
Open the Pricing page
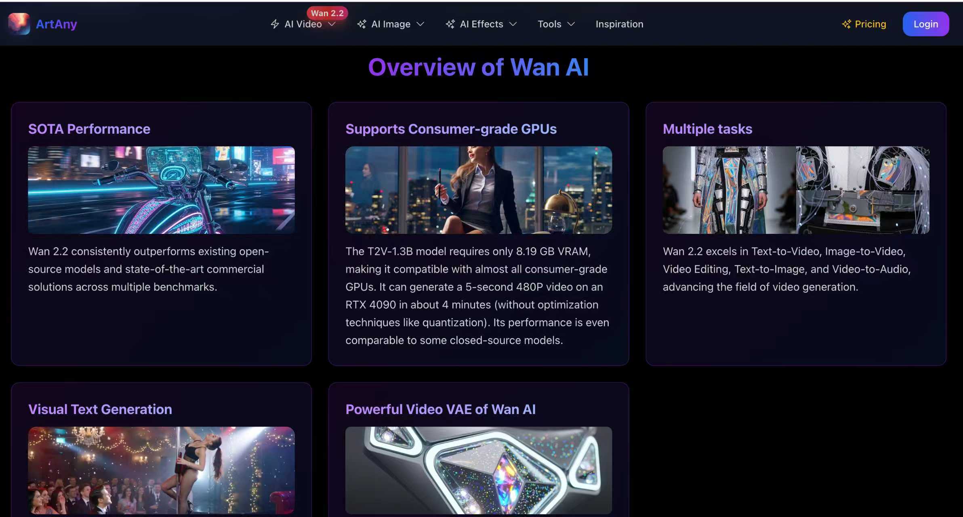[870, 24]
